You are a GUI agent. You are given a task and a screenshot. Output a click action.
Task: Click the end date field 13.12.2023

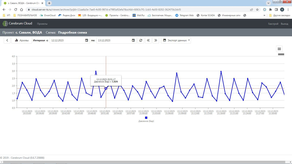coord(117,40)
